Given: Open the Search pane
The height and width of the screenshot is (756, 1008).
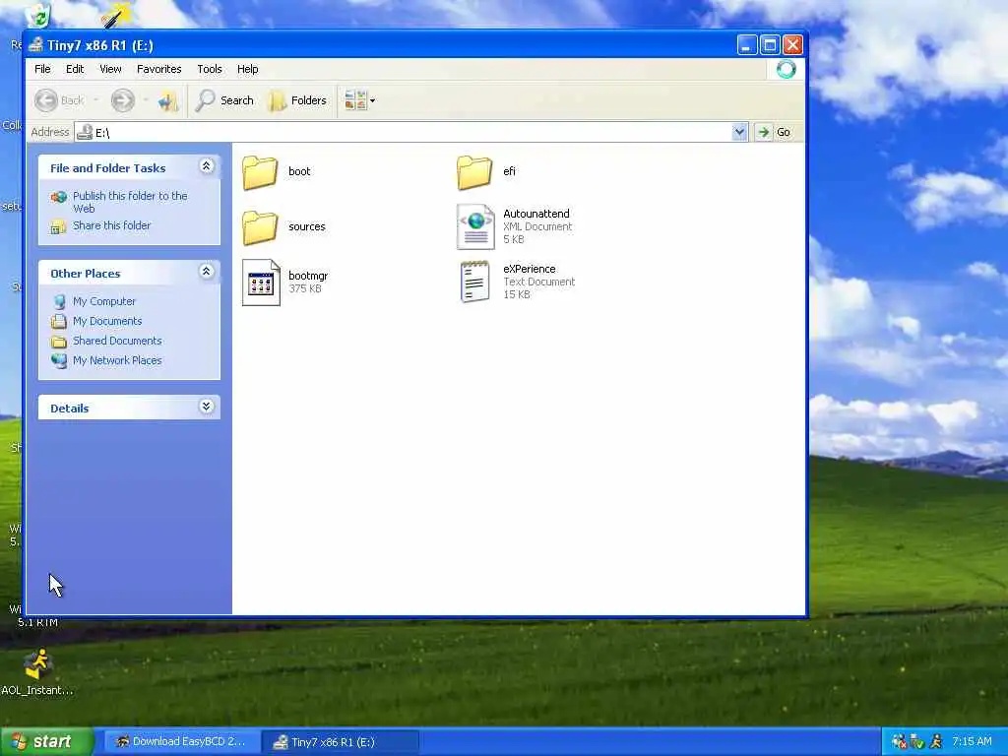Looking at the screenshot, I should pyautogui.click(x=224, y=100).
